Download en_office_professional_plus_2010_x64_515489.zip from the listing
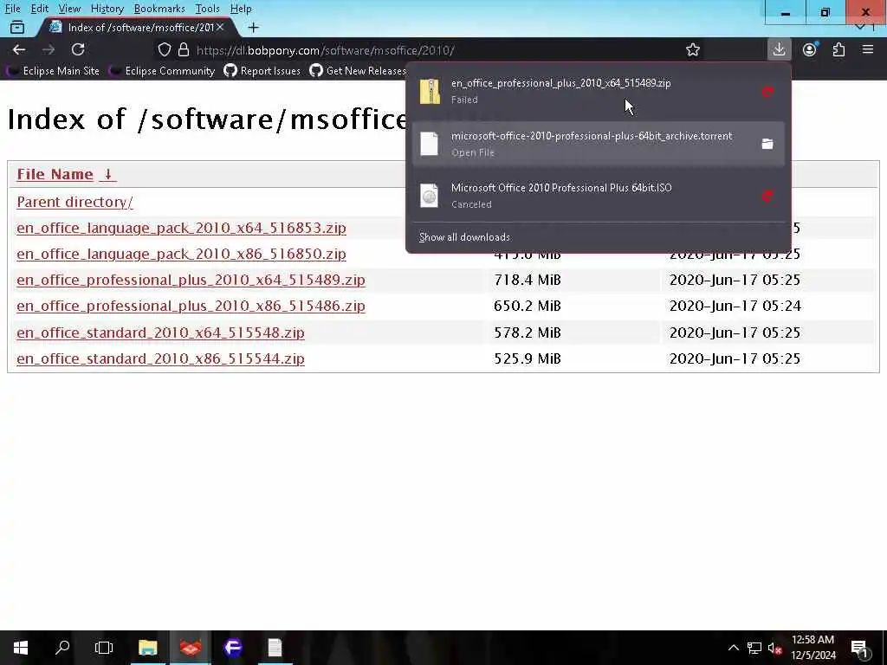Image resolution: width=887 pixels, height=665 pixels. point(191,280)
